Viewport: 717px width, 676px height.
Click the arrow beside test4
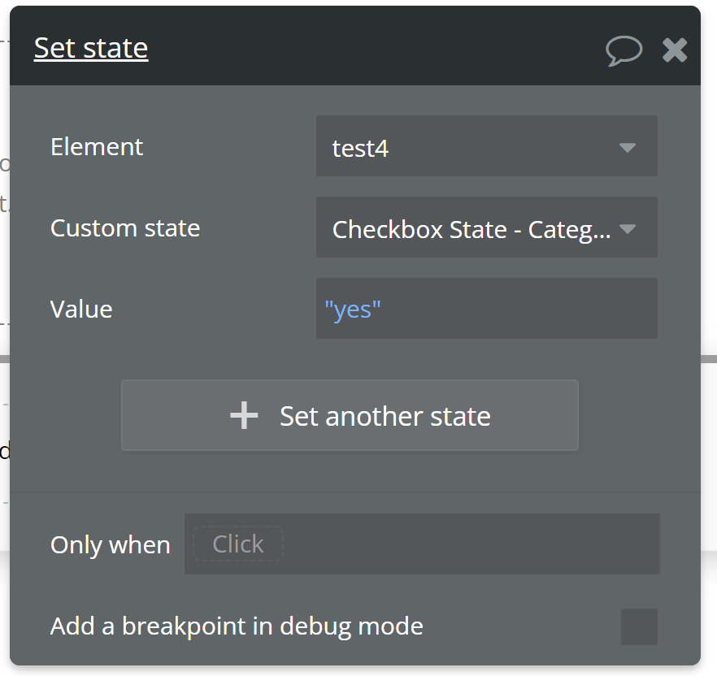pyautogui.click(x=627, y=147)
